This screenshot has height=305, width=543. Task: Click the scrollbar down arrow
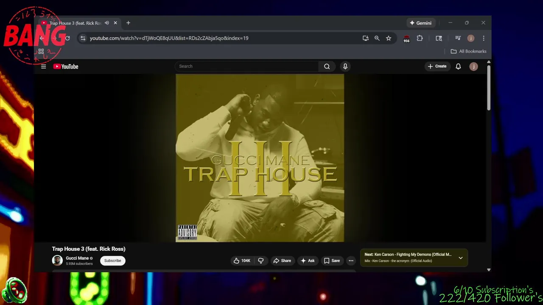(x=489, y=269)
